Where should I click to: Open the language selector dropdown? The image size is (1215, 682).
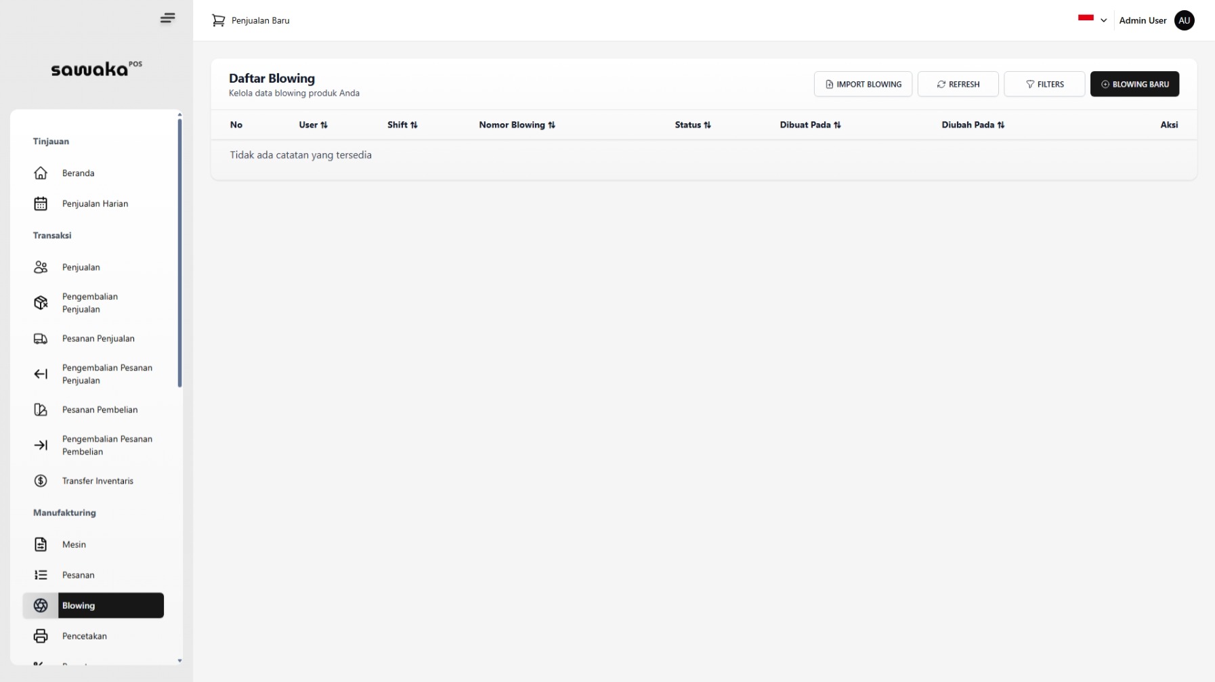coord(1092,20)
